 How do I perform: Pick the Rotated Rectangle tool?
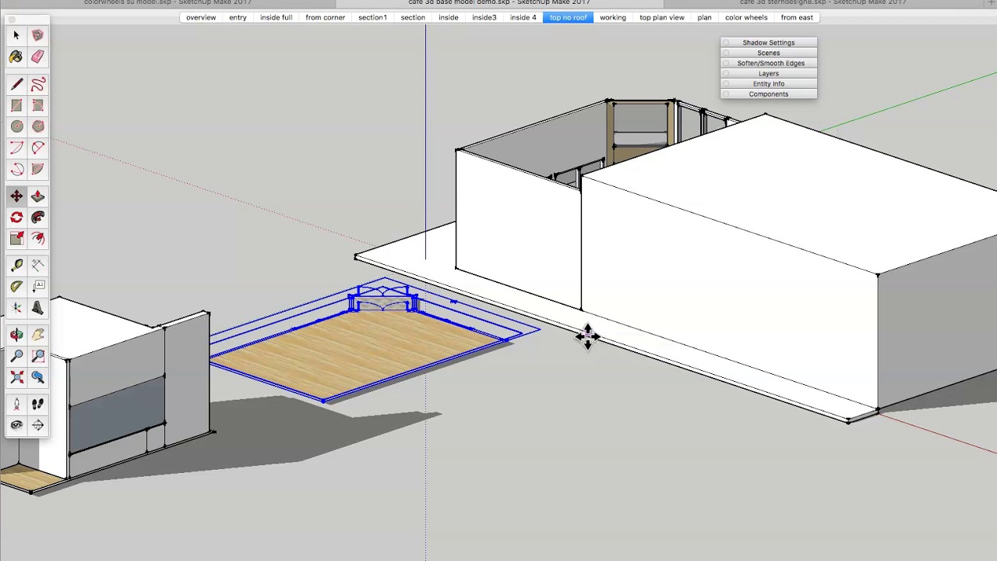(37, 105)
